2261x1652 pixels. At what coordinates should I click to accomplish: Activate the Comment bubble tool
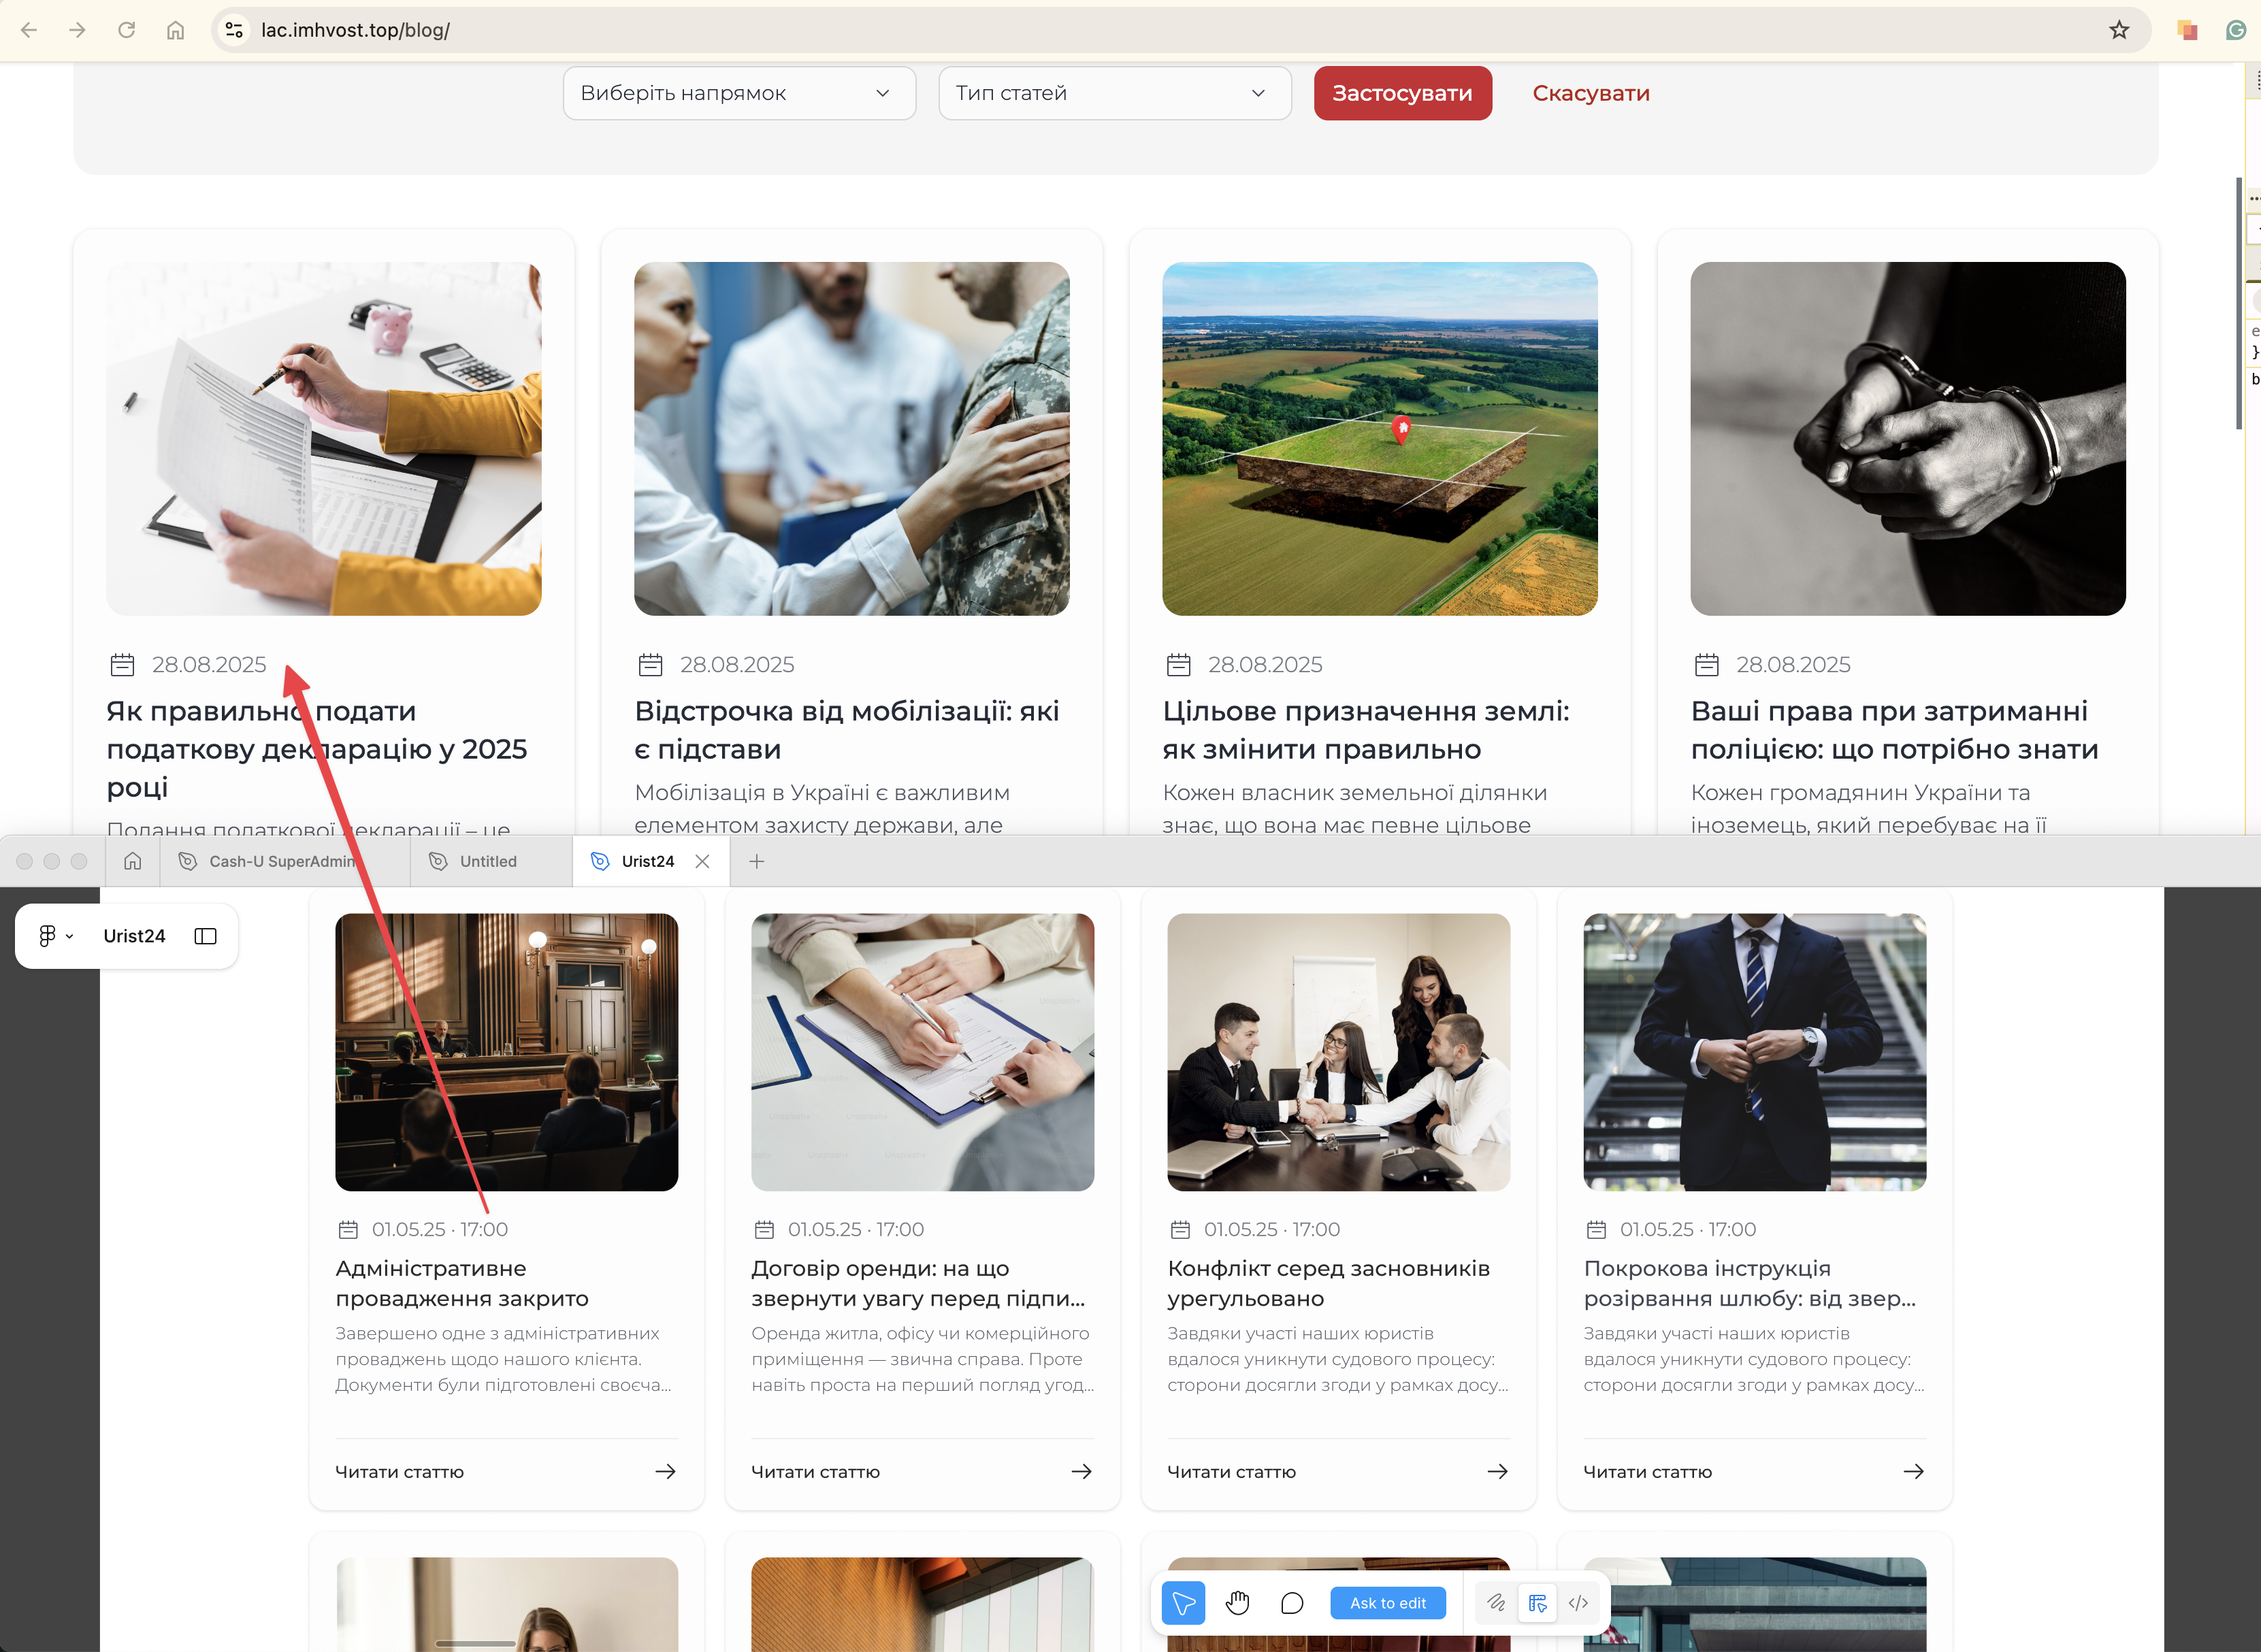[1292, 1603]
